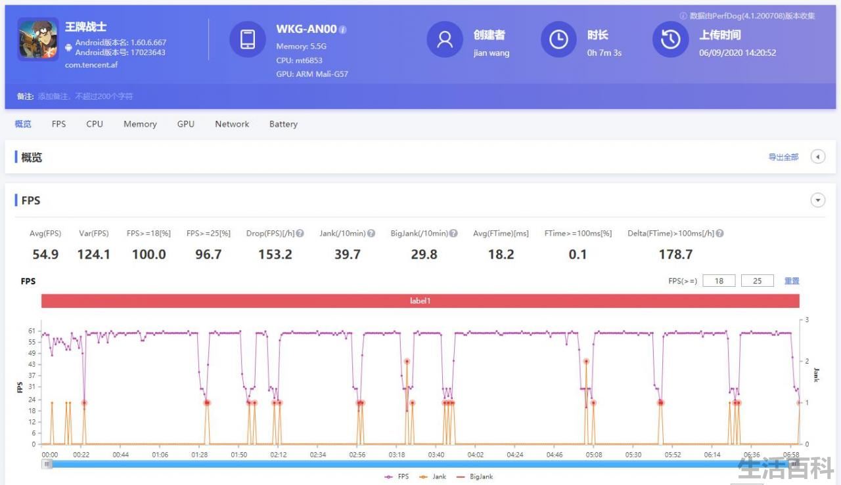Click the 重置 reset link
841x485 pixels.
[x=792, y=281]
